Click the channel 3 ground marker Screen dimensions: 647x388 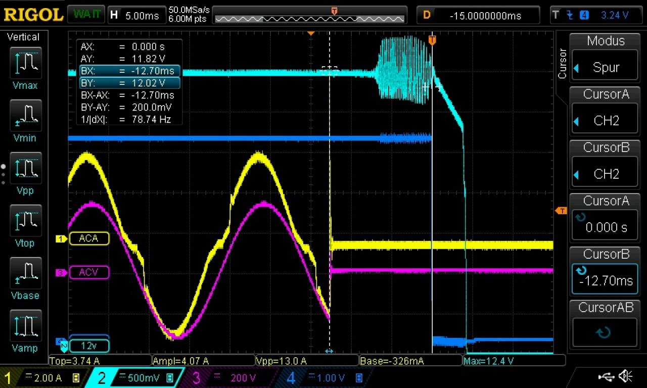click(x=61, y=273)
